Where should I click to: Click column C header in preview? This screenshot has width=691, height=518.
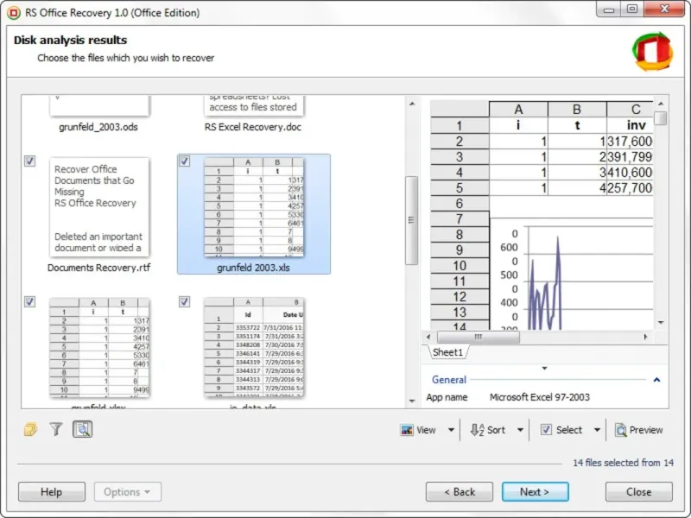click(x=631, y=110)
